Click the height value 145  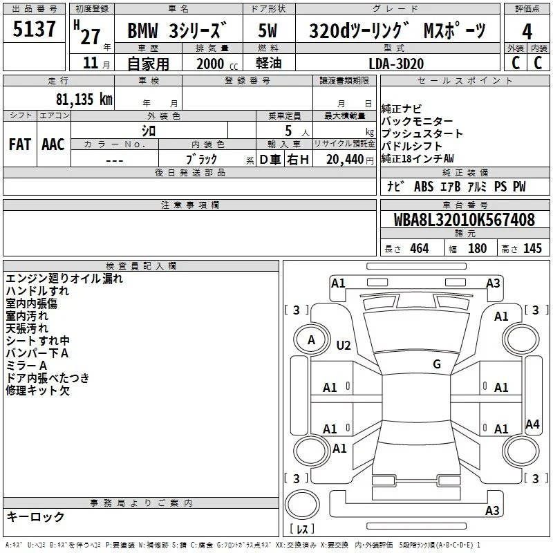532,249
